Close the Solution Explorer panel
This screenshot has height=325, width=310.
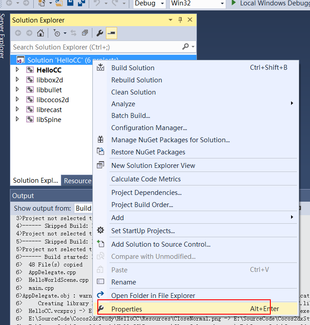pos(190,20)
